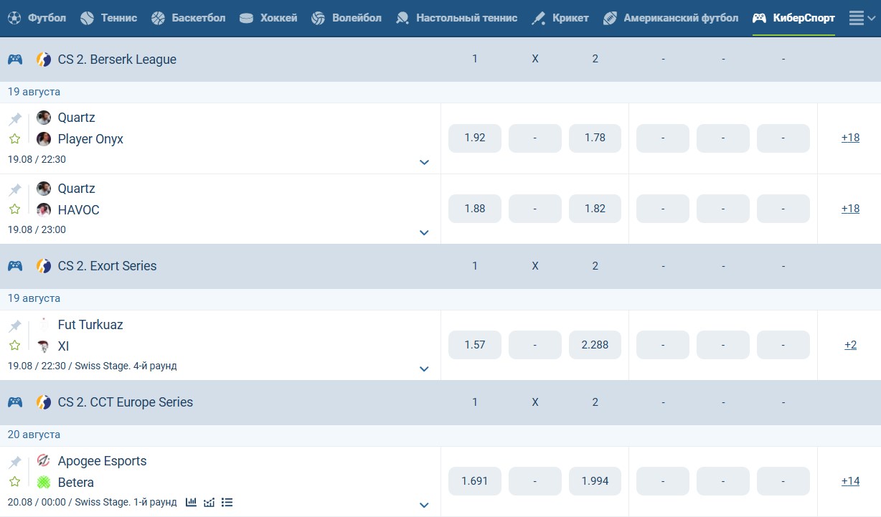The width and height of the screenshot is (881, 517).
Task: Click the gamepad icon next to Berserk League
Action: tap(14, 59)
